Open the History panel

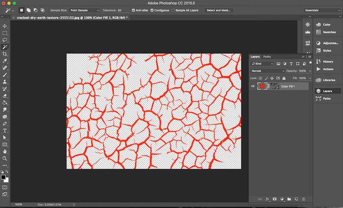(328, 62)
